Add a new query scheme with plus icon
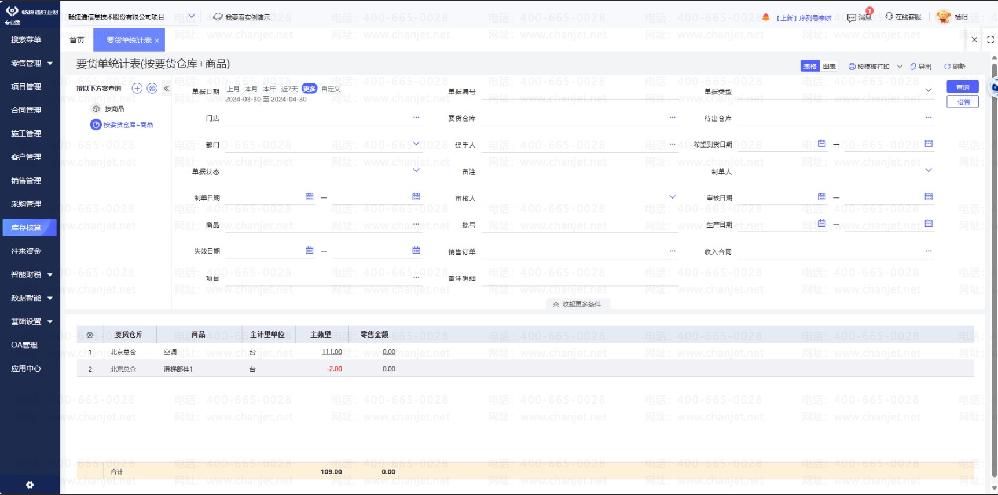998x495 pixels. pyautogui.click(x=137, y=88)
